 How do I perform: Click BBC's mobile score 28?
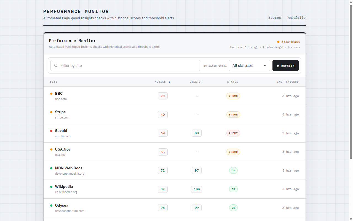click(x=163, y=96)
